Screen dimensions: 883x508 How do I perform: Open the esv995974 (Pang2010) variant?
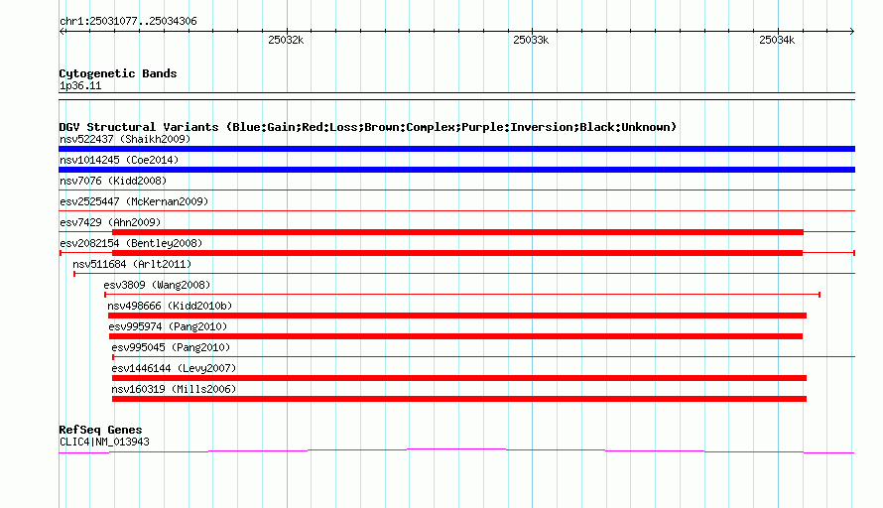[168, 326]
